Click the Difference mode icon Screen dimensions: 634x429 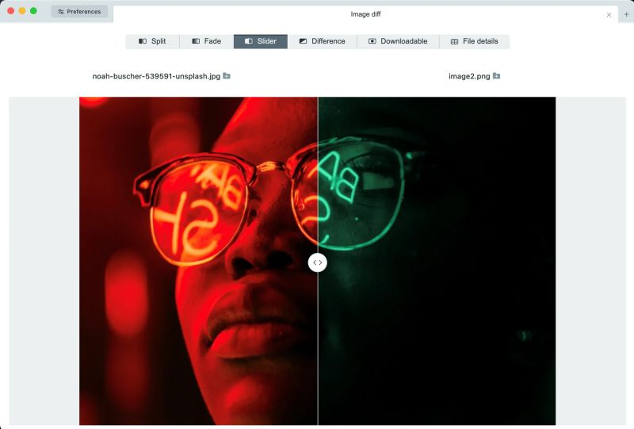[303, 41]
